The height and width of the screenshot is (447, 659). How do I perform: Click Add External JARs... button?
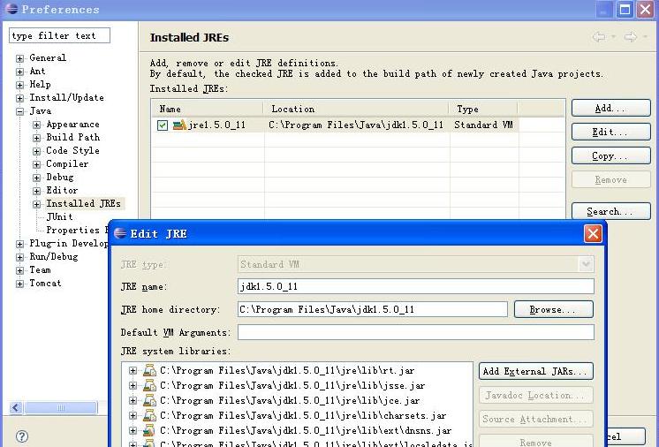tap(536, 371)
